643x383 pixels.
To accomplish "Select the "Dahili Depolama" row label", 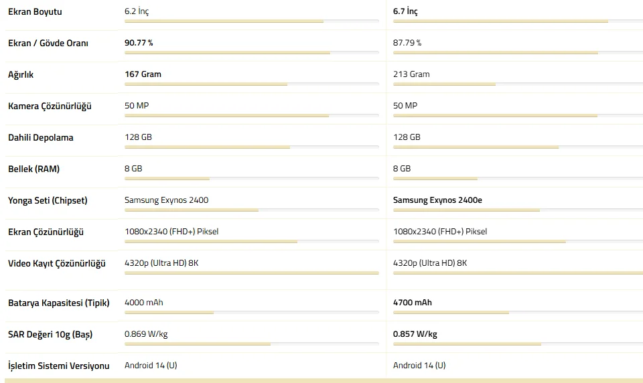I will click(41, 138).
